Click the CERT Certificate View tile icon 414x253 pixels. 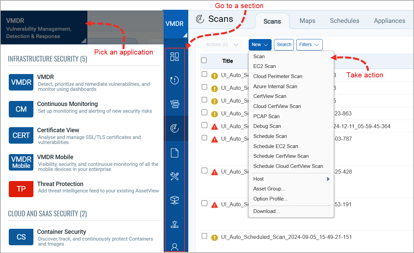pyautogui.click(x=21, y=135)
